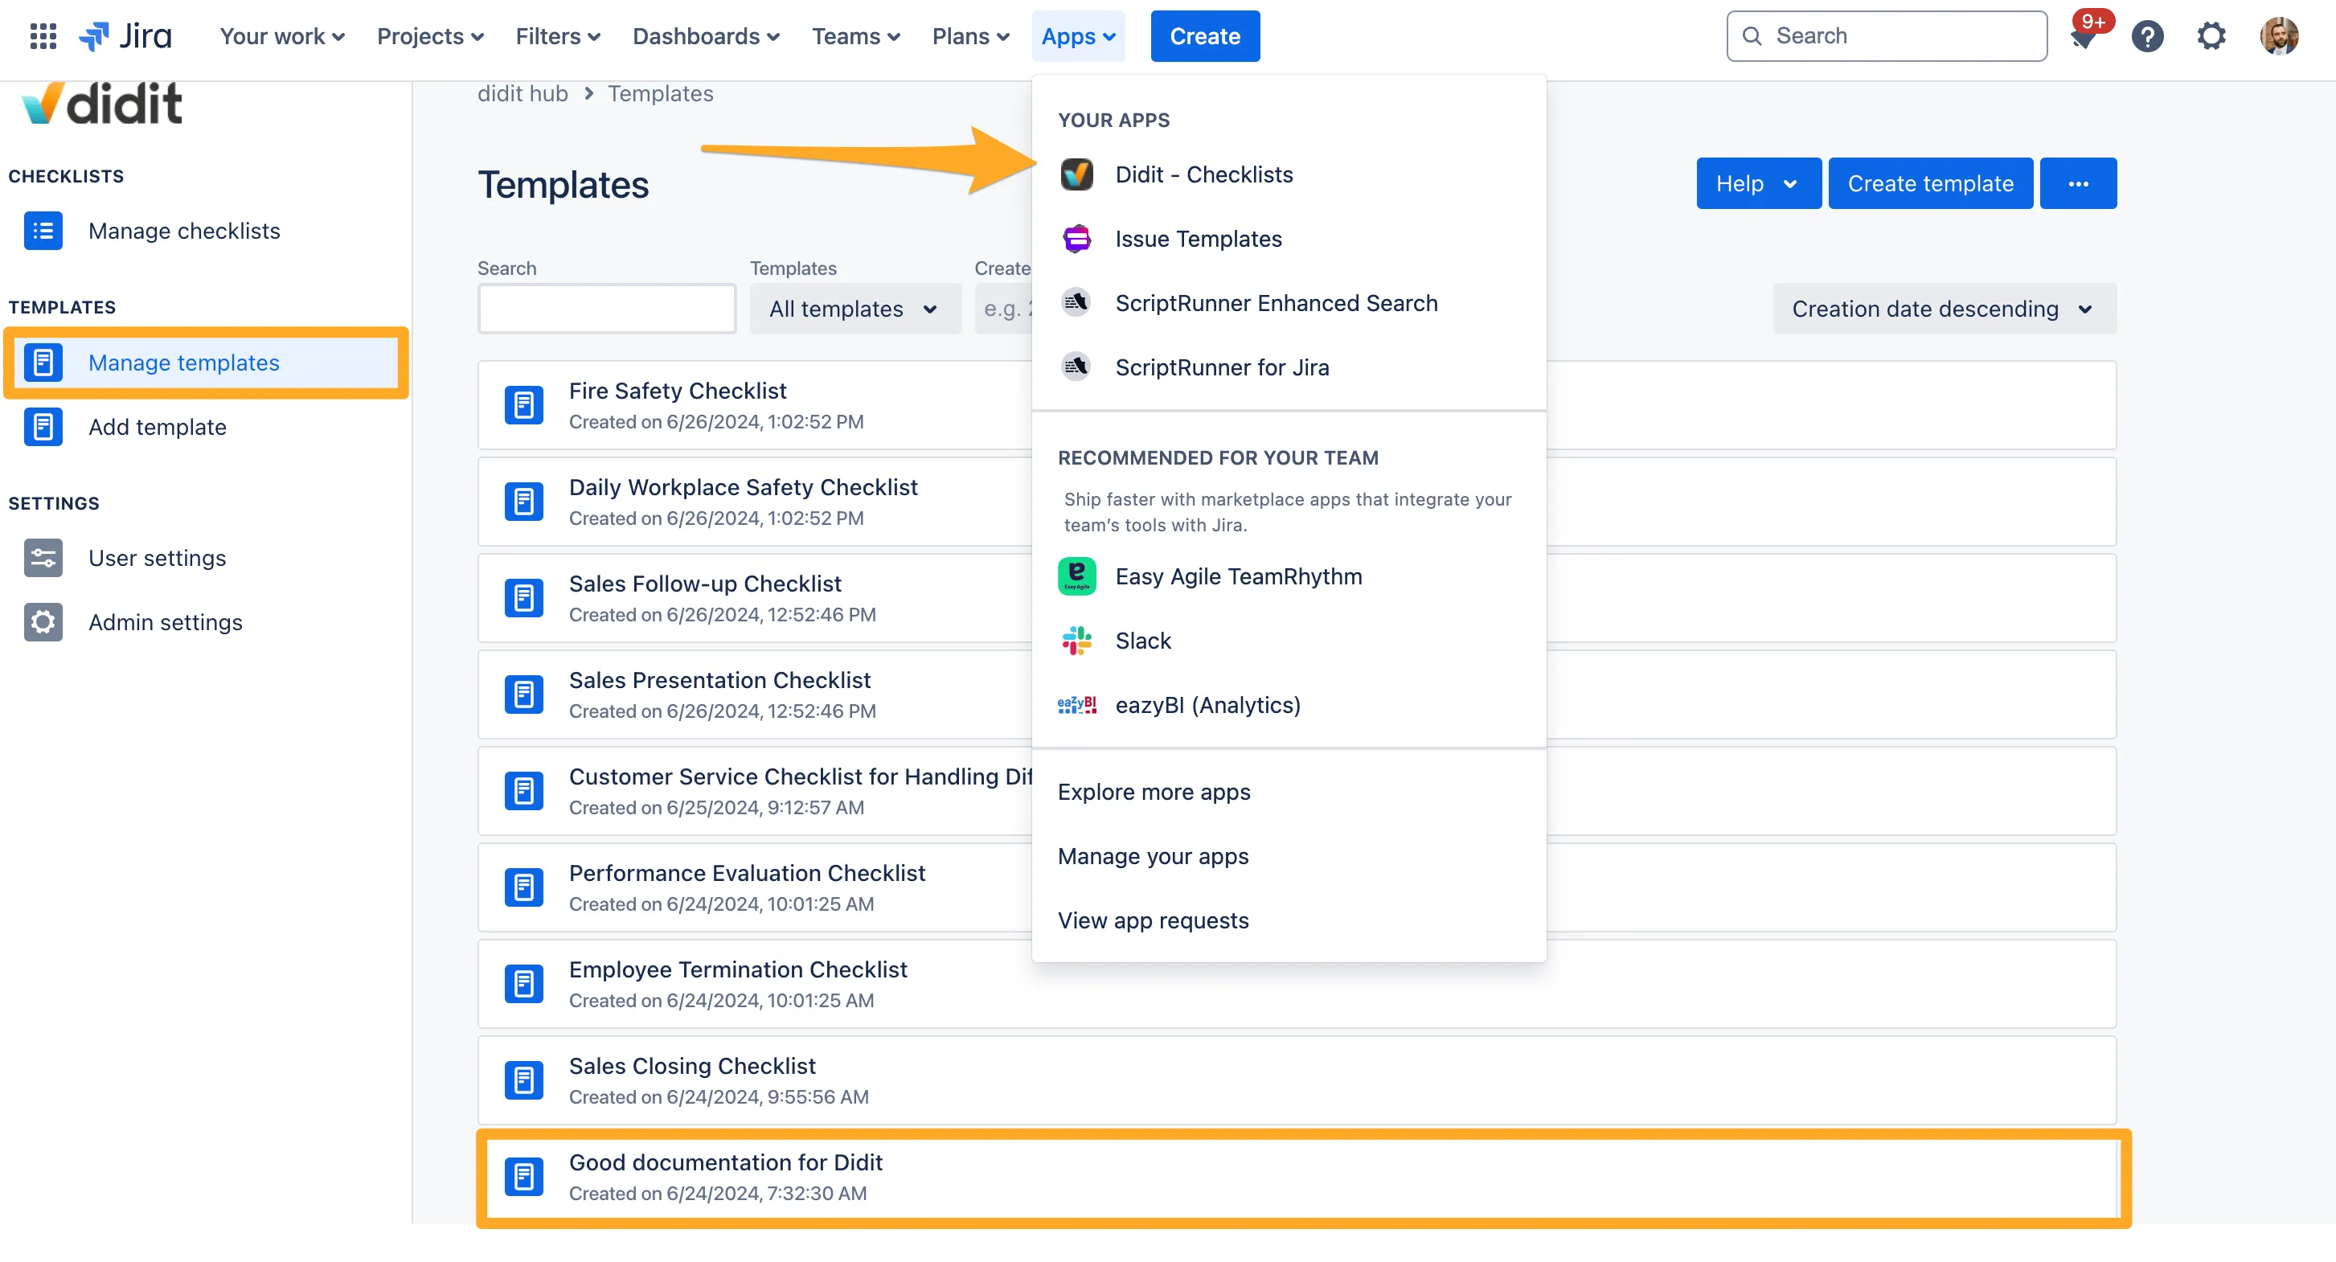Click the notifications bell icon
2336x1262 pixels.
pyautogui.click(x=2084, y=37)
